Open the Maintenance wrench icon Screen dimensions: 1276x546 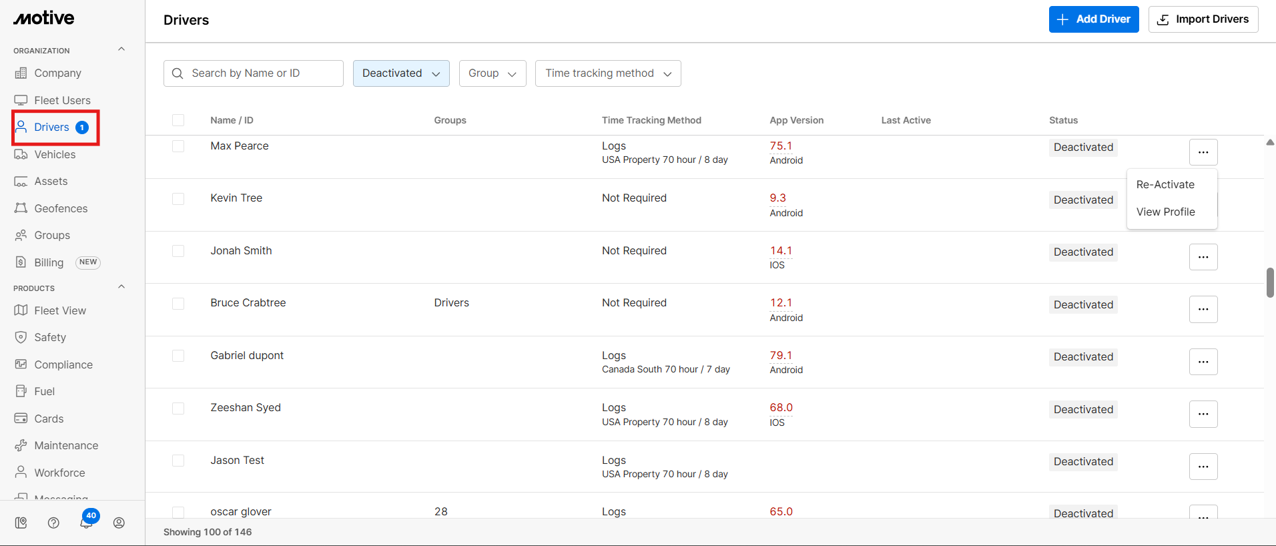(x=21, y=445)
